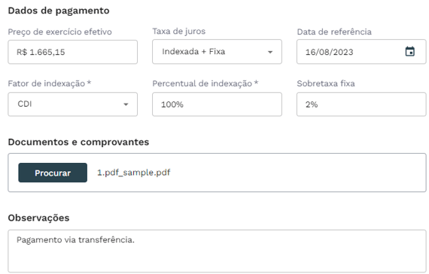Screen dimensions: 429x274
Task: Click the 16/08/2023 date input
Action: coord(361,52)
